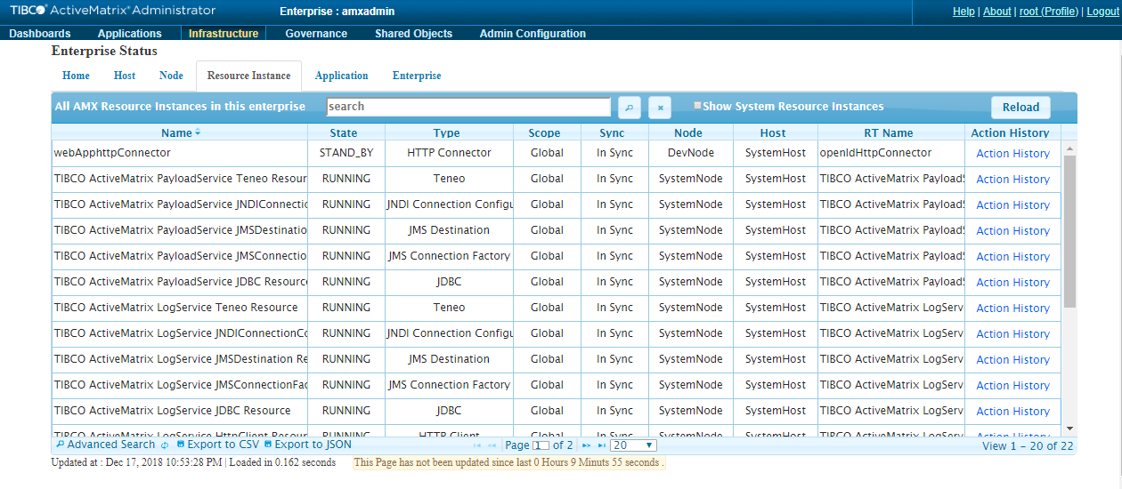Switch to the Node tab
This screenshot has height=489, width=1122.
[171, 76]
